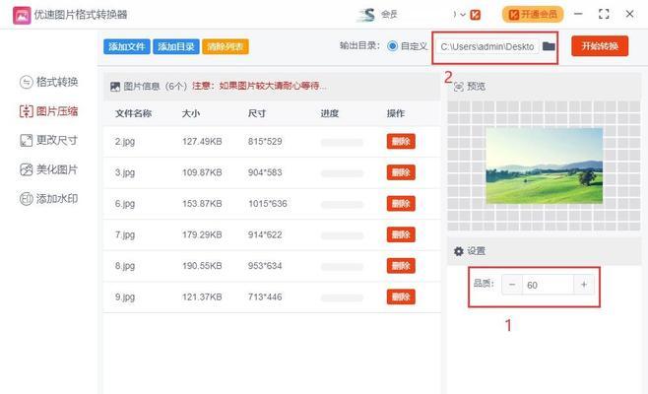Select file name 9.jpg
648x394 pixels.
[125, 296]
